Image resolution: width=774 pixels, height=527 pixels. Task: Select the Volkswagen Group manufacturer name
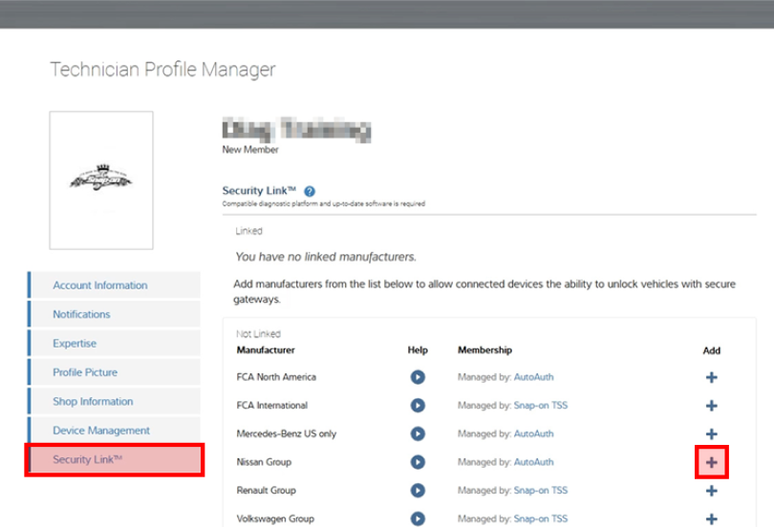tap(275, 518)
